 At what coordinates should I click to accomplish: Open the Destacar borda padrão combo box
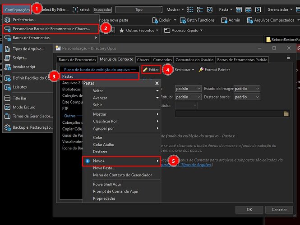pyautogui.click(x=247, y=97)
